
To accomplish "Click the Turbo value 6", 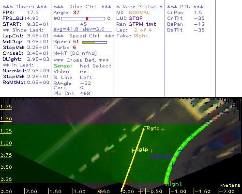I will (x=75, y=48).
